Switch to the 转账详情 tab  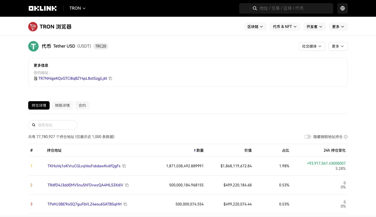[62, 105]
